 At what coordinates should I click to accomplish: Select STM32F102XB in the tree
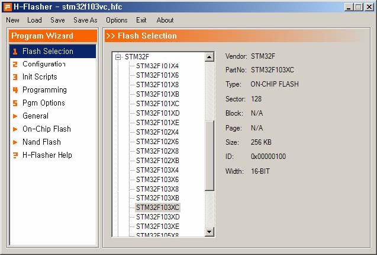coord(157,161)
